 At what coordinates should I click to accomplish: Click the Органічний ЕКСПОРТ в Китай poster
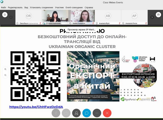pos(93,76)
